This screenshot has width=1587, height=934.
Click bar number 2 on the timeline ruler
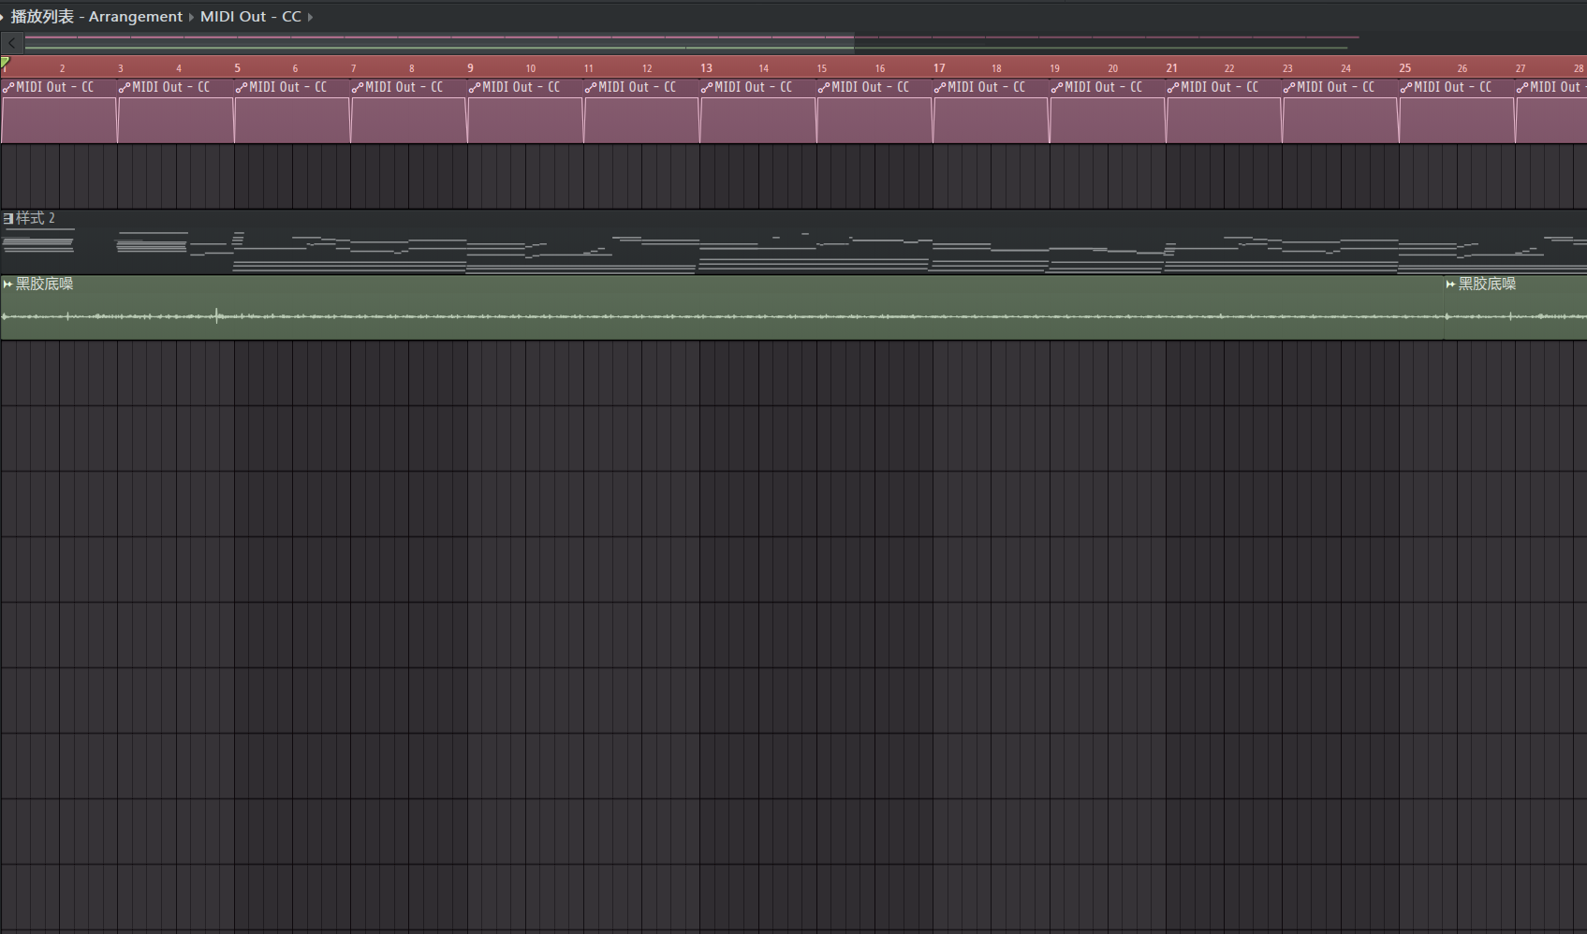(x=63, y=68)
